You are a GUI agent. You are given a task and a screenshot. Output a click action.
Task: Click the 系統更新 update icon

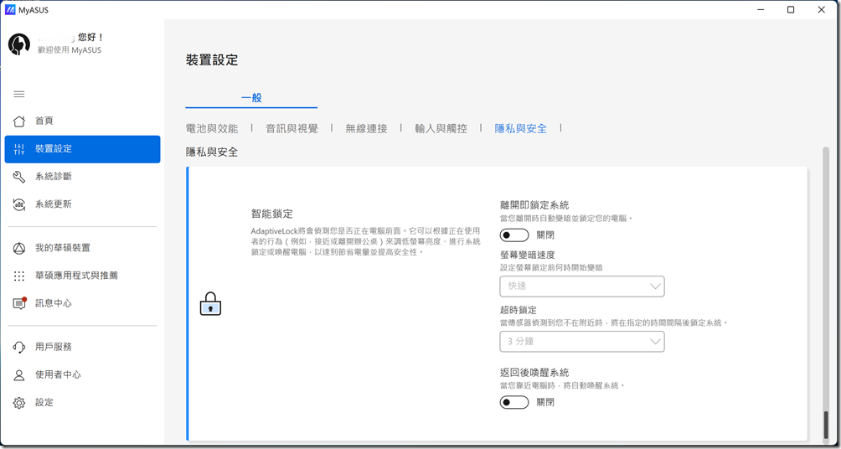pyautogui.click(x=19, y=204)
